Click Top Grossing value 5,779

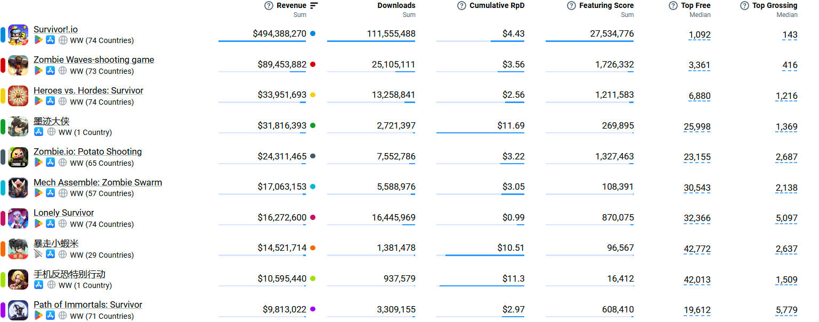786,310
